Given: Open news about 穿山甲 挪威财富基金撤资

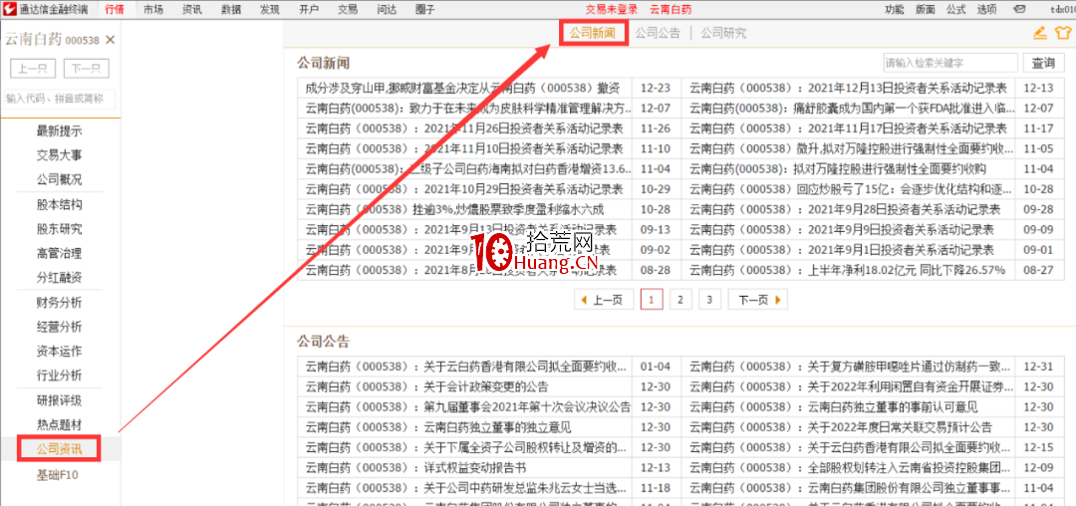Looking at the screenshot, I should (463, 89).
